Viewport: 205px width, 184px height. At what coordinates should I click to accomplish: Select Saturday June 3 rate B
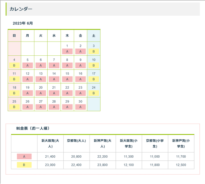click(x=94, y=49)
